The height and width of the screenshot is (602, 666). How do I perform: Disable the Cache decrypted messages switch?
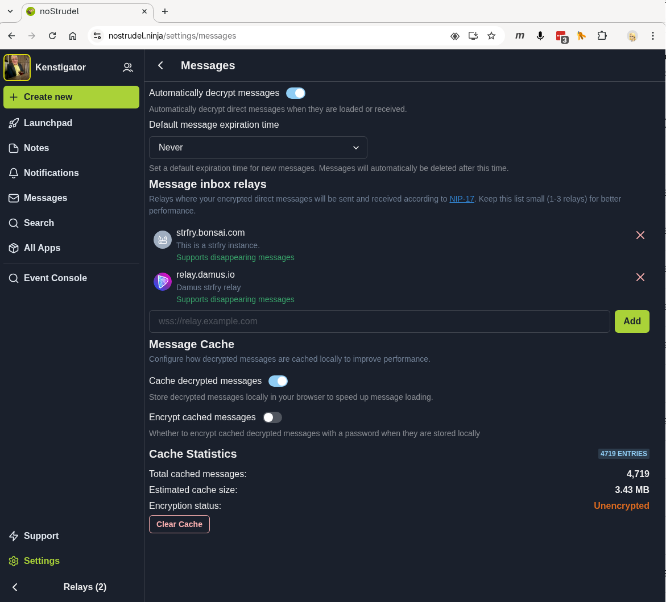(278, 381)
